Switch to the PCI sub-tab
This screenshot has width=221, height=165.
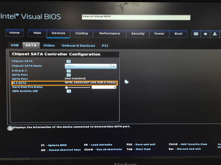105,46
